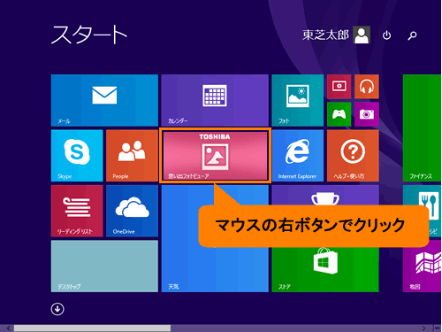
Task: Open the Store (ストア) tile
Action: 325,269
